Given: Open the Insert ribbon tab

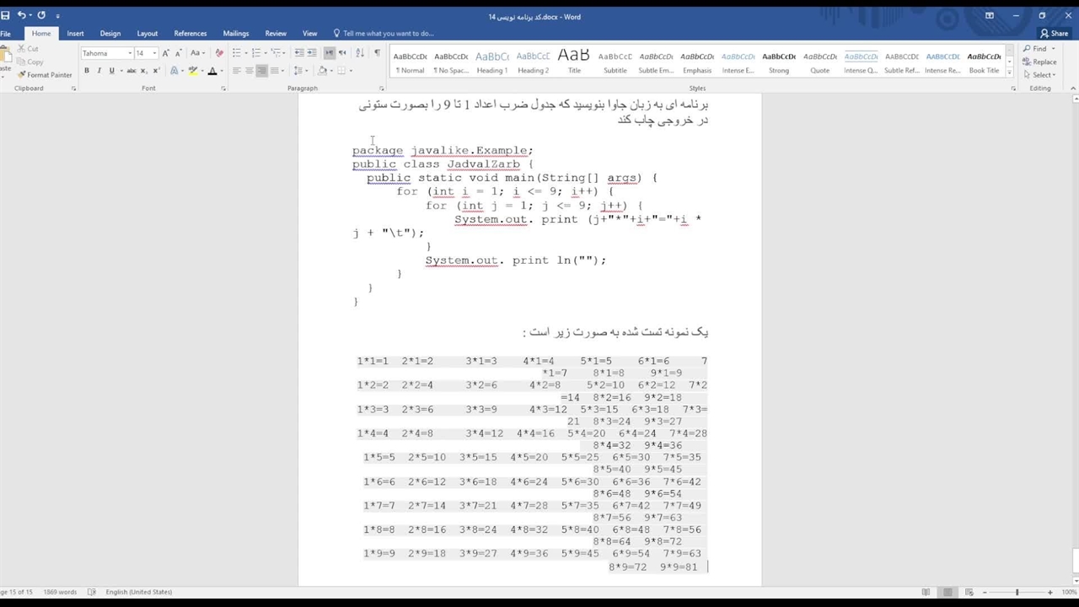Looking at the screenshot, I should (75, 34).
